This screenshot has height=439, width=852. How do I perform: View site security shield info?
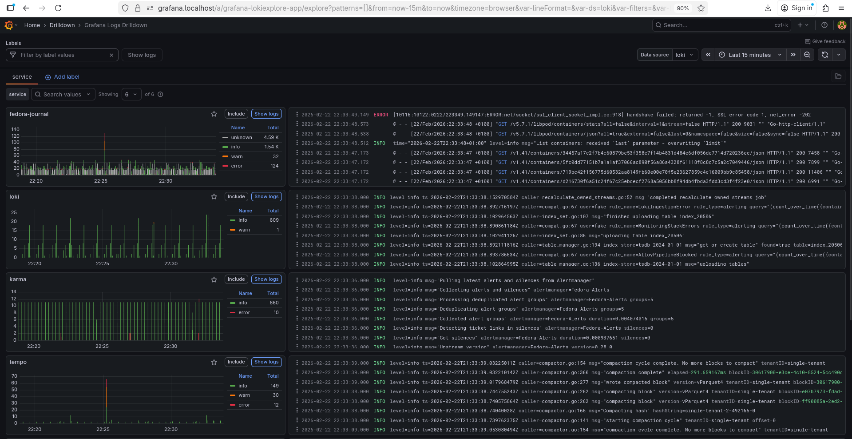tap(125, 8)
